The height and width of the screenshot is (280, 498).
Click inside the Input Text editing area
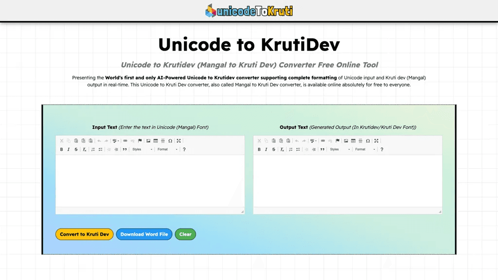tap(150, 181)
